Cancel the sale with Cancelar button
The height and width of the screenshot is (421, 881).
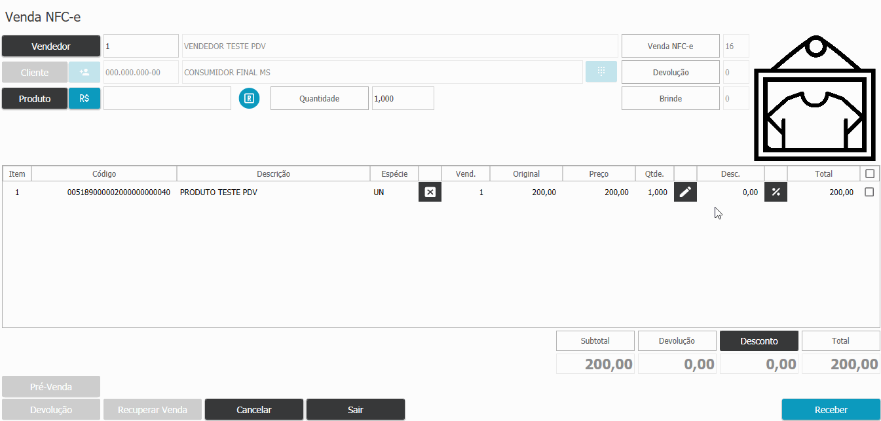click(x=254, y=410)
